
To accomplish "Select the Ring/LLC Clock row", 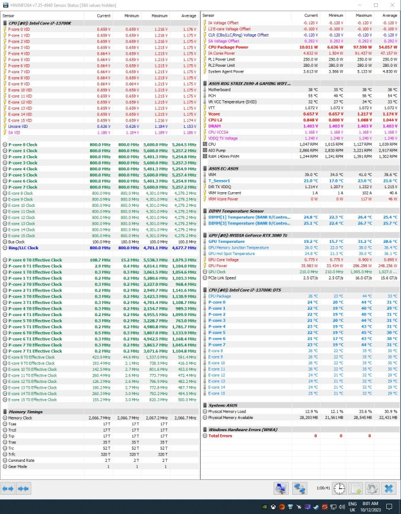I will (100, 248).
